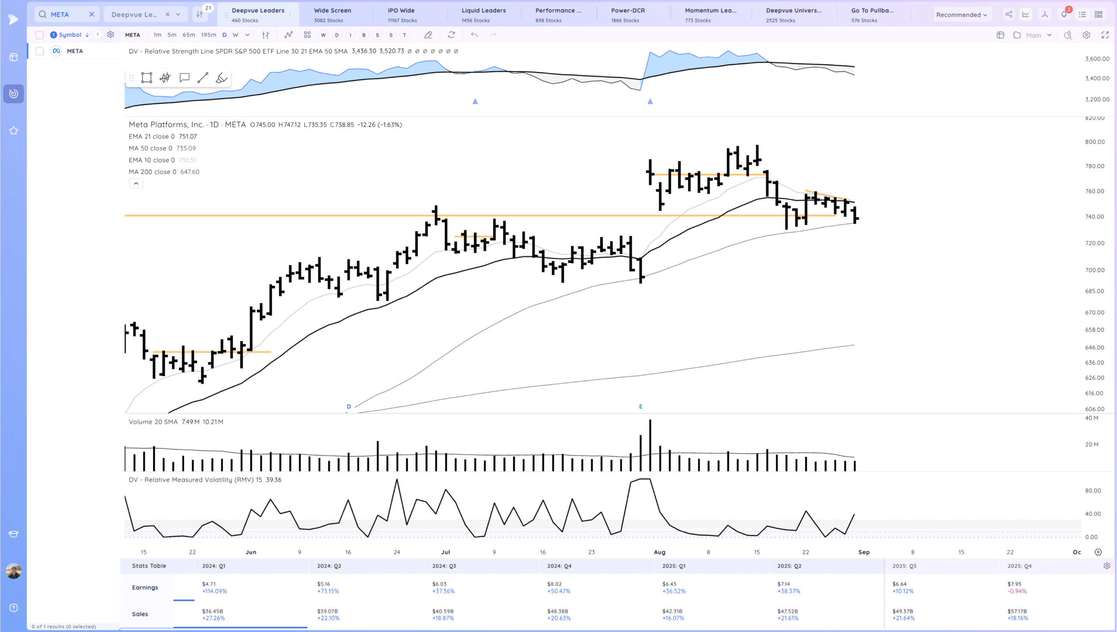This screenshot has width=1117, height=632.
Task: Click the E earnings marker on chart
Action: 641,407
